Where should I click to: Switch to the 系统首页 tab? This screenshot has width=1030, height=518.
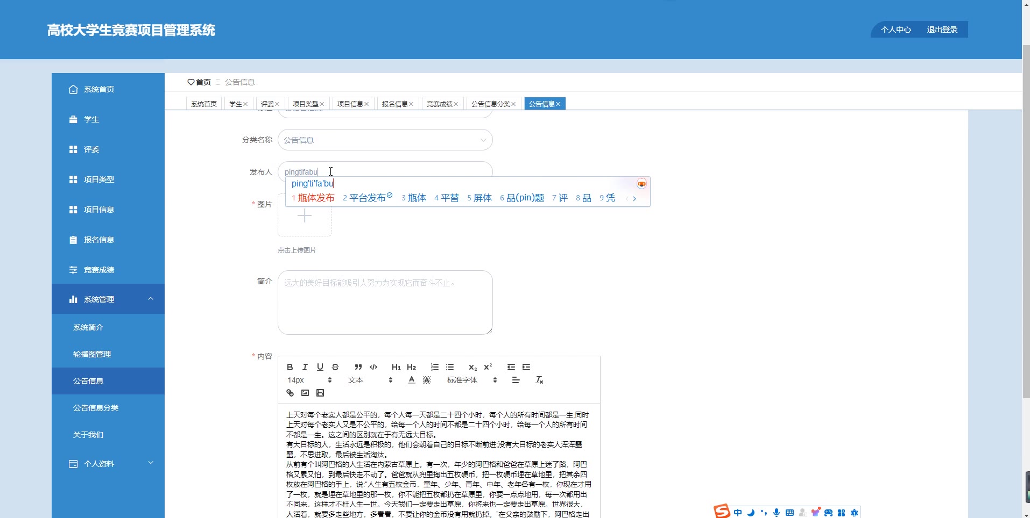(x=204, y=104)
